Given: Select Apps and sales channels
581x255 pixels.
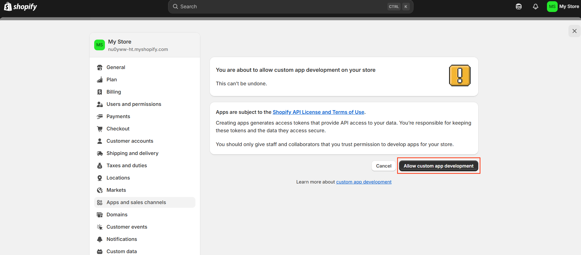Looking at the screenshot, I should [145, 202].
